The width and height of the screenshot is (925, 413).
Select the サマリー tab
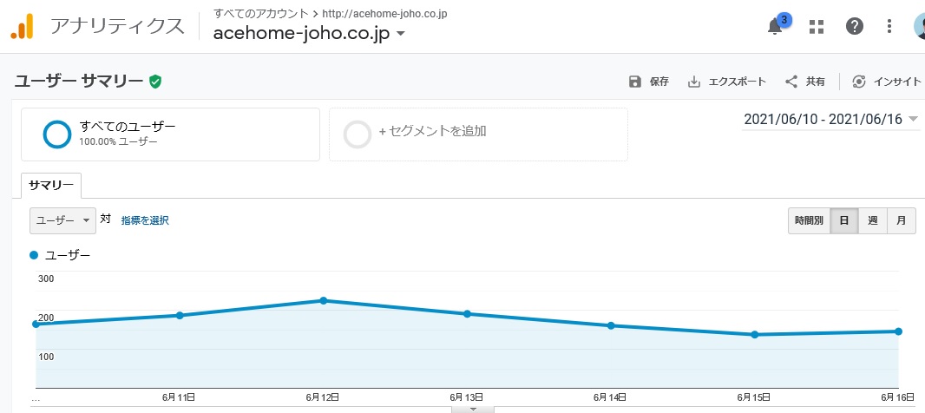[x=51, y=186]
